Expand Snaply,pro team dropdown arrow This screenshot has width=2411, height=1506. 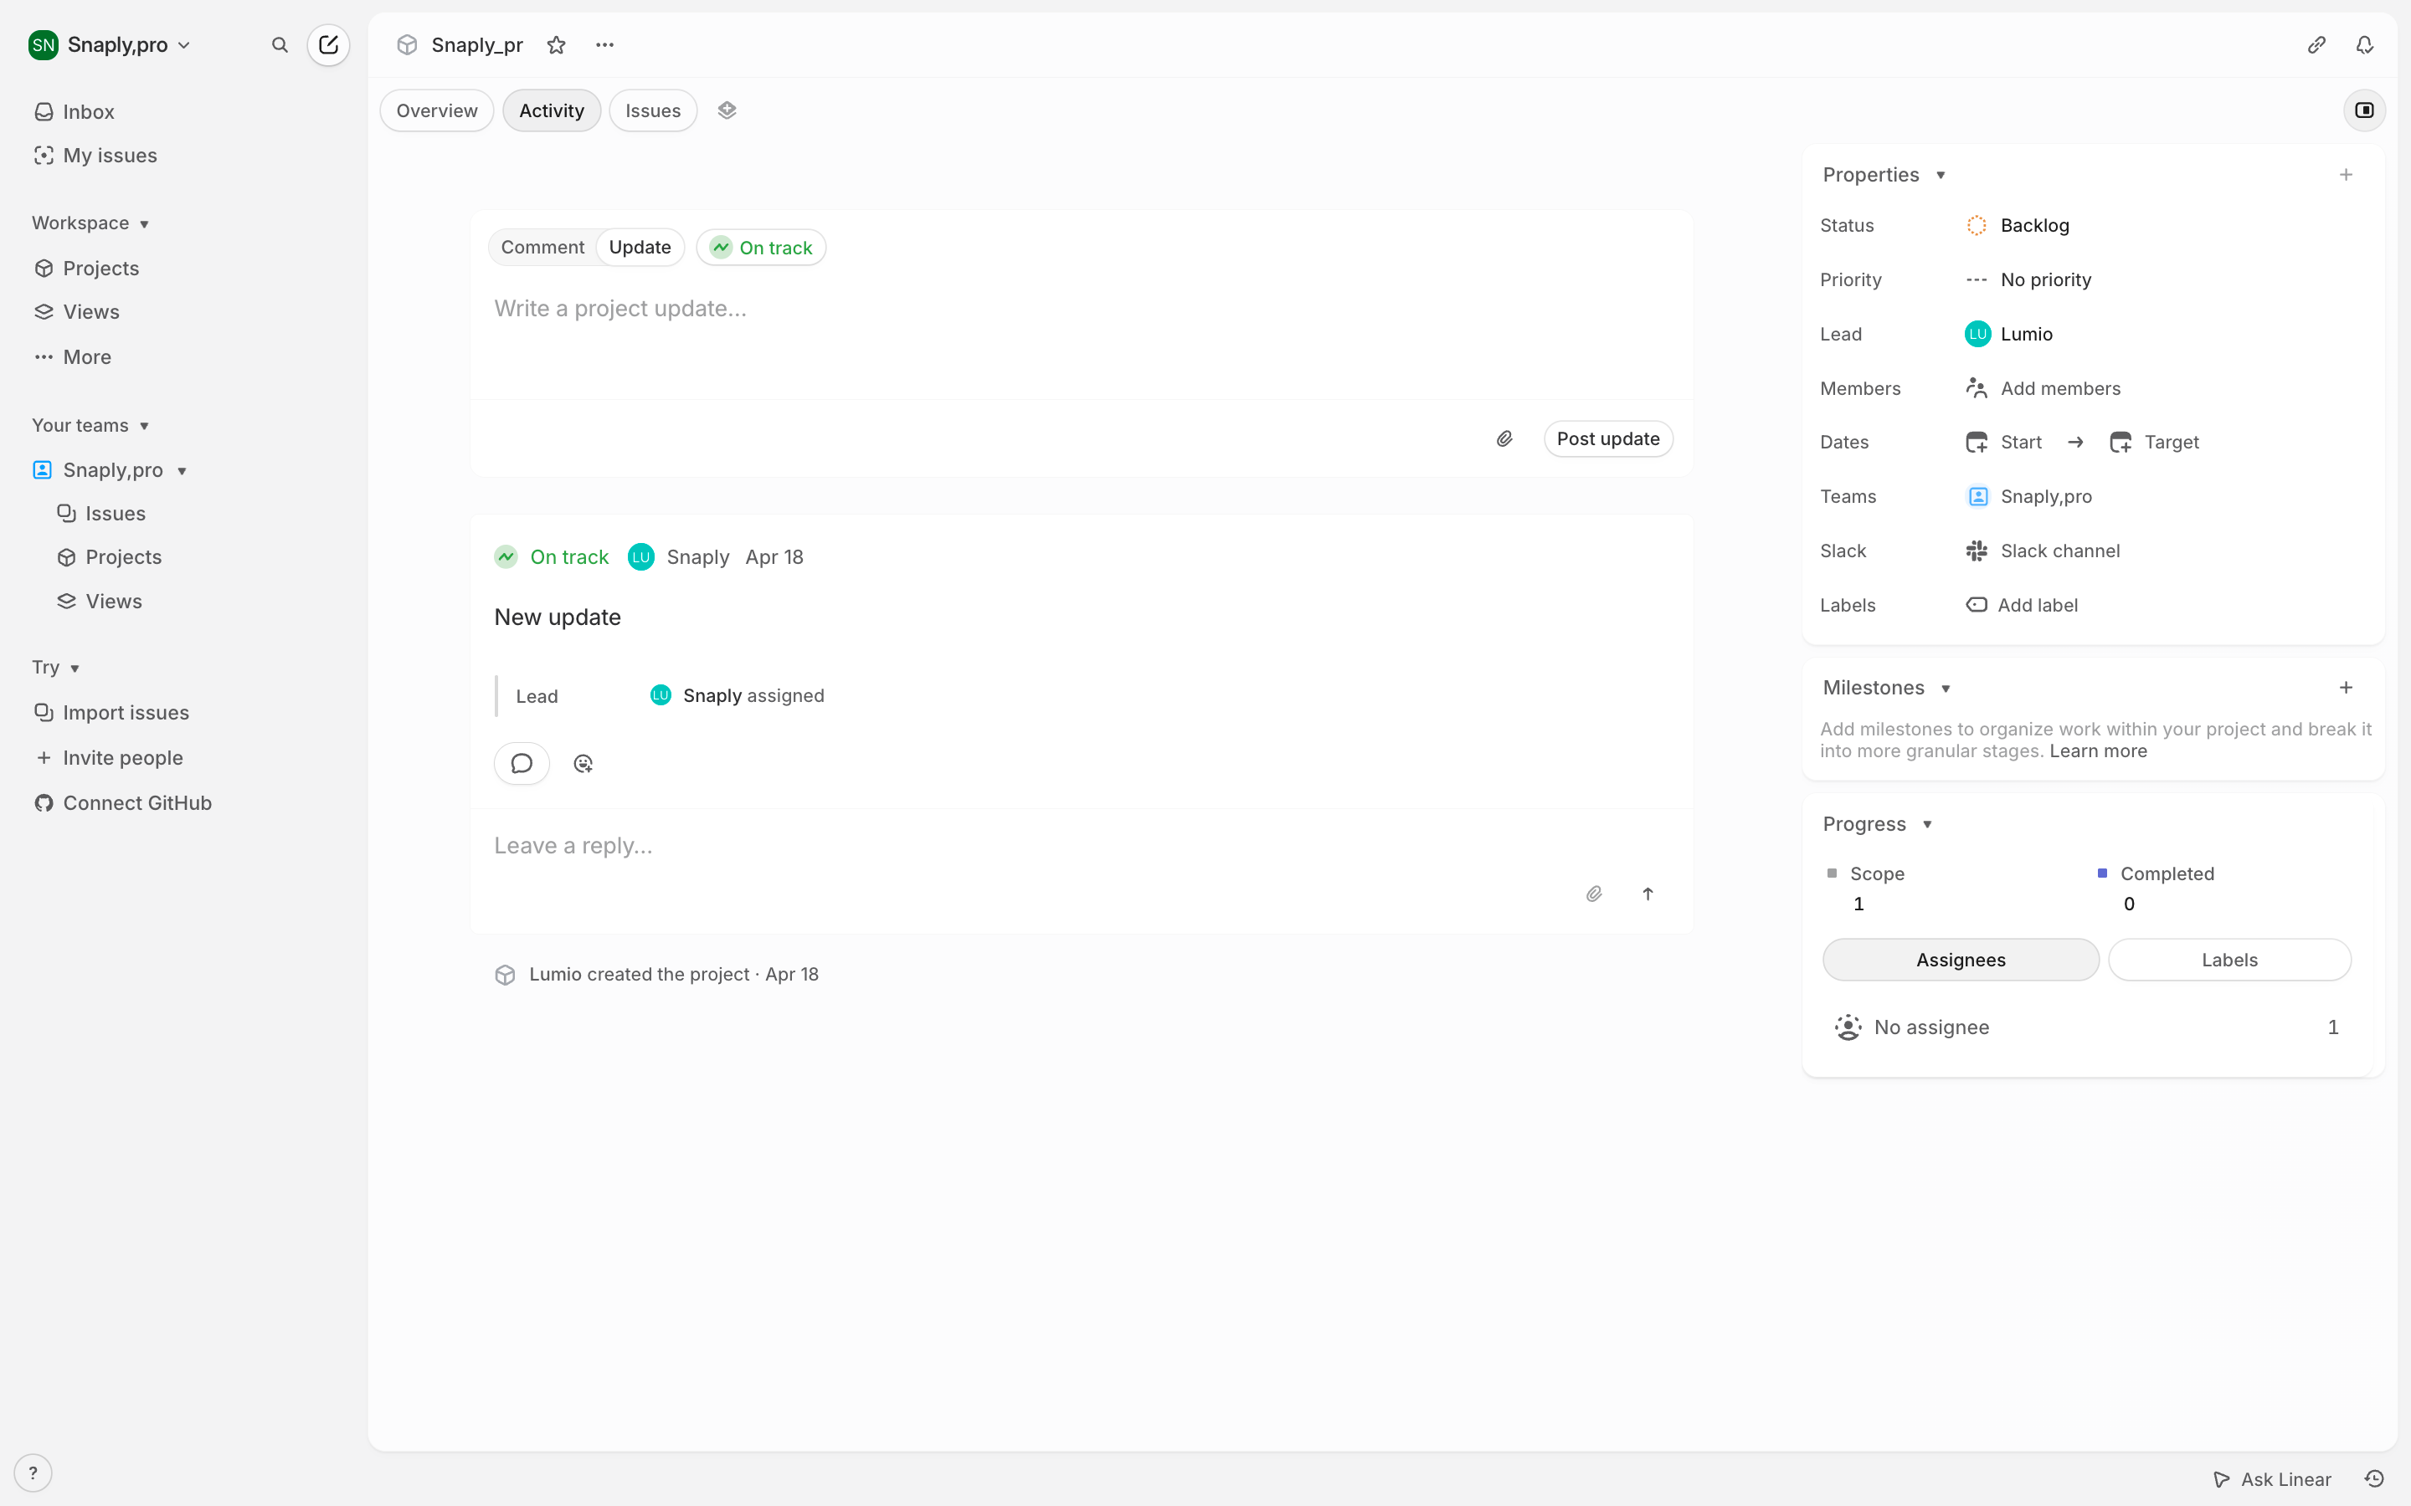coord(182,471)
